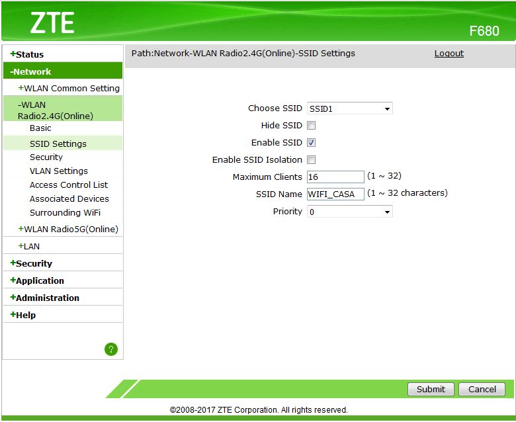The height and width of the screenshot is (422, 516).
Task: Expand the Administration menu section
Action: pos(45,298)
